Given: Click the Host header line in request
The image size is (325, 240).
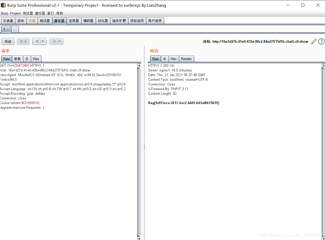Looking at the screenshot, I should 45,70.
